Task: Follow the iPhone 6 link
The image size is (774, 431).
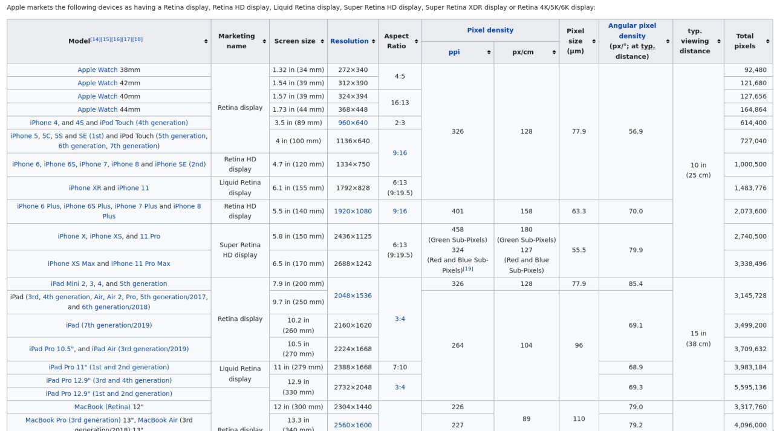Action: click(x=26, y=164)
